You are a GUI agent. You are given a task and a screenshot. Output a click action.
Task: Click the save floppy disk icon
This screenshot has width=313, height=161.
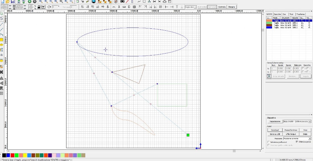[12, 1]
